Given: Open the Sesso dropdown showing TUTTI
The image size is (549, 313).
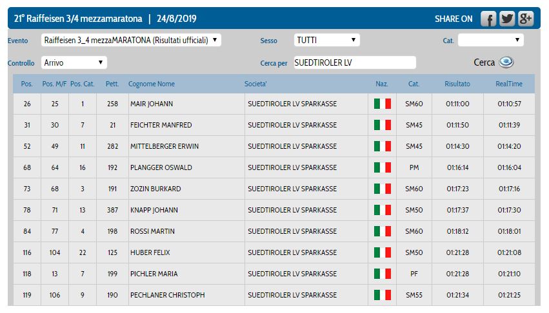Looking at the screenshot, I should pos(326,41).
